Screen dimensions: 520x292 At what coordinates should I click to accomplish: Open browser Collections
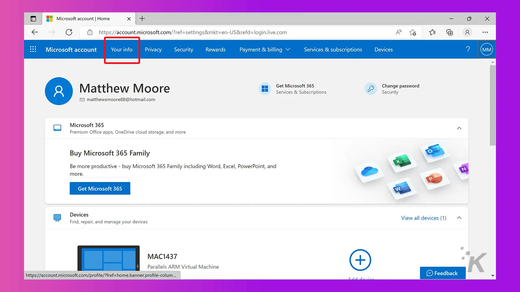[449, 32]
